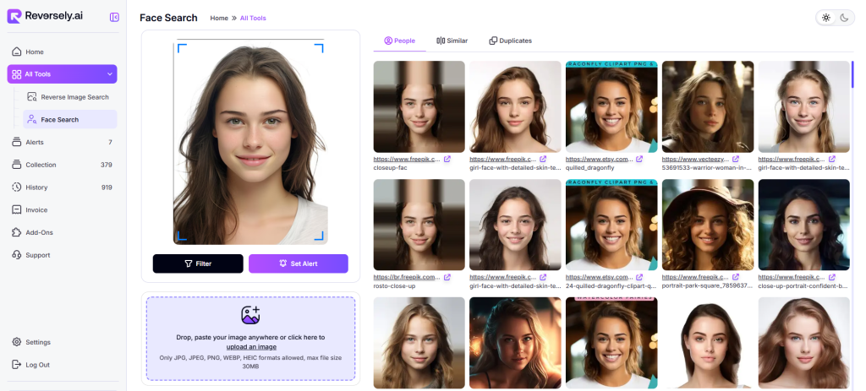
Task: Click the 'upload an image' link
Action: 251,347
